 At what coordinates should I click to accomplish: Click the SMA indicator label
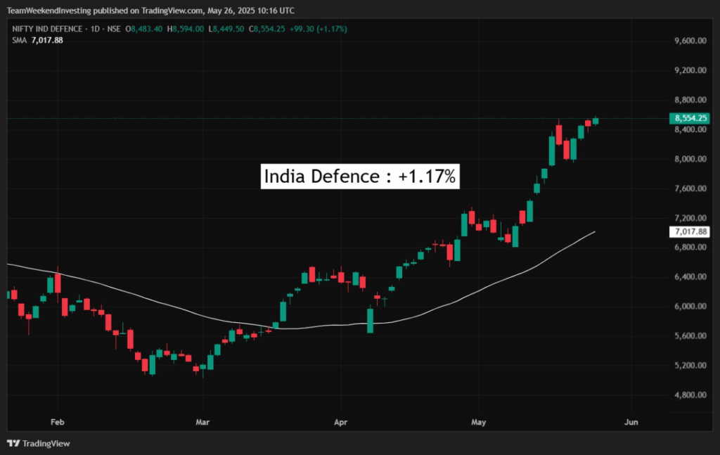[x=19, y=40]
